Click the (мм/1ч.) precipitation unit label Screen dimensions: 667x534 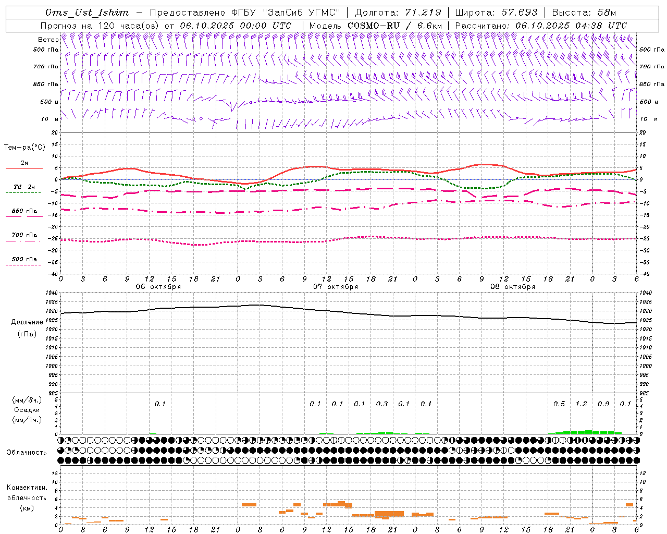click(x=27, y=420)
